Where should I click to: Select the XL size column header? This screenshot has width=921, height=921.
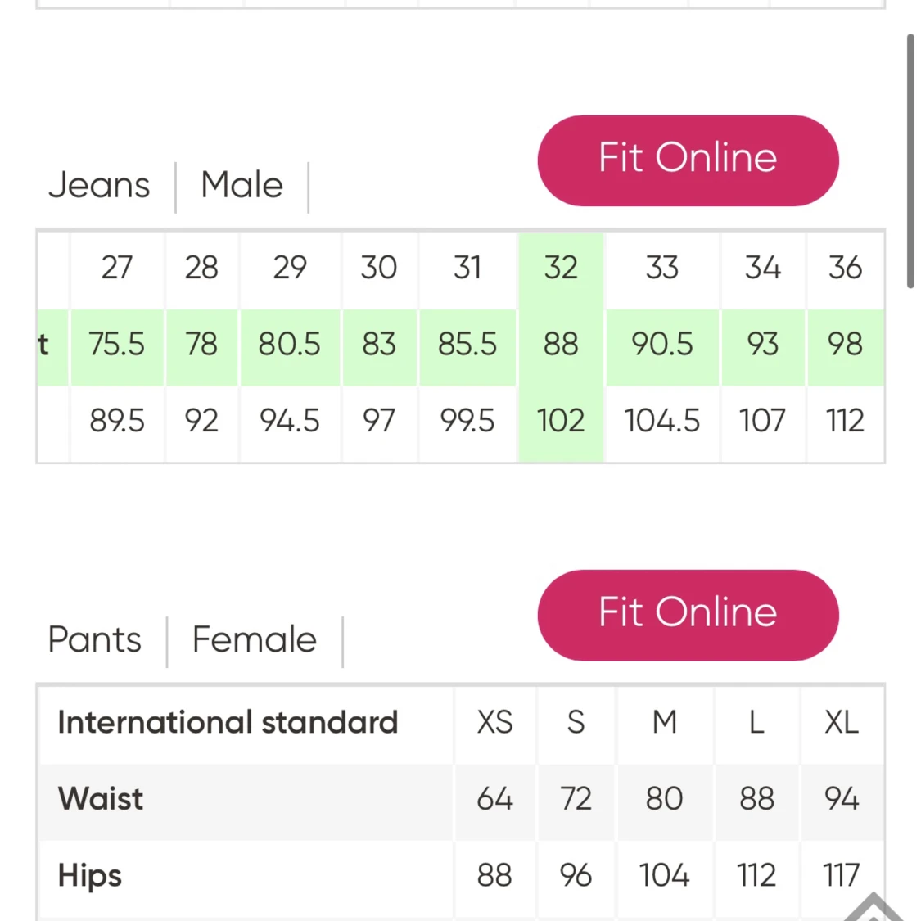click(x=842, y=723)
